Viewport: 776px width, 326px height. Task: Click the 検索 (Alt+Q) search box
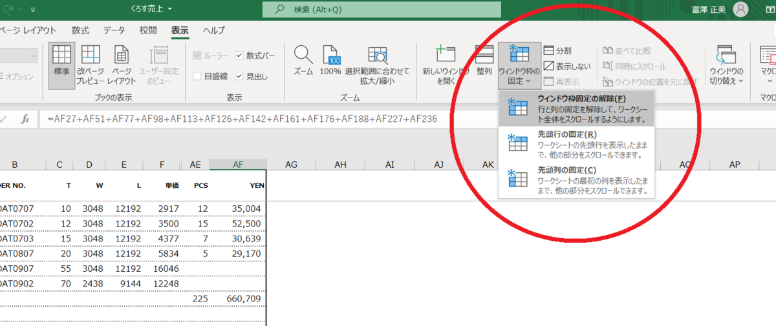382,10
